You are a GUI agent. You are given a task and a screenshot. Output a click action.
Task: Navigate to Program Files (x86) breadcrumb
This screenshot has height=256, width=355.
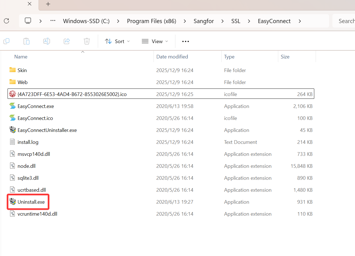click(x=152, y=21)
